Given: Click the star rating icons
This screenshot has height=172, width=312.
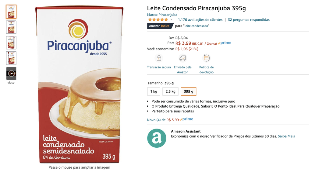Looking at the screenshot, I should pos(158,19).
